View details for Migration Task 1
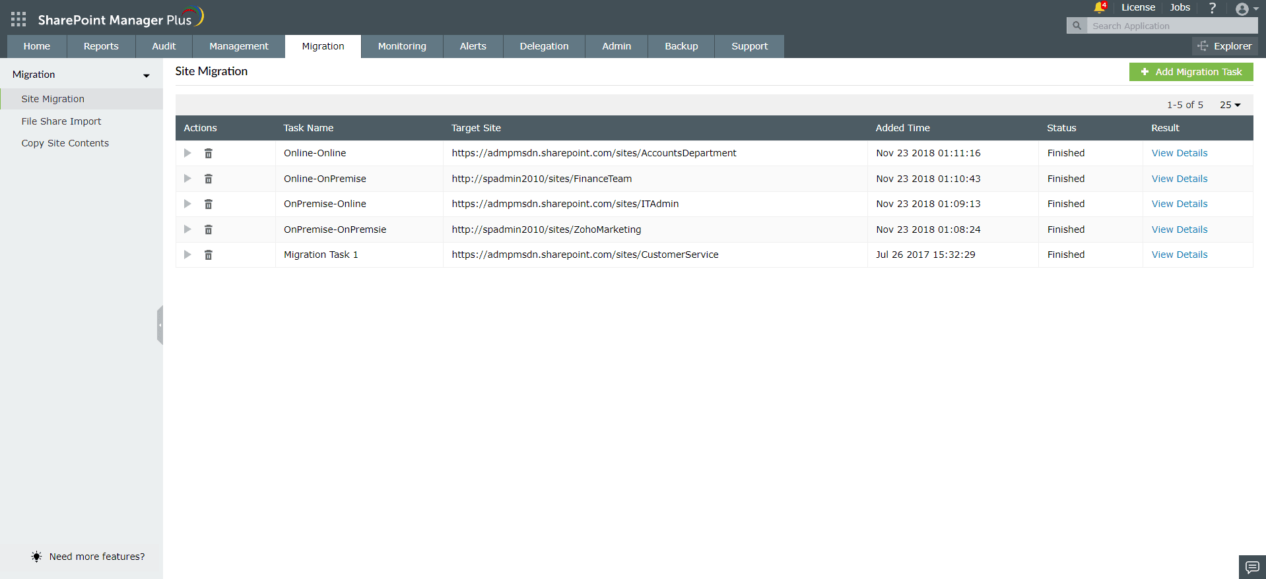 point(1180,255)
